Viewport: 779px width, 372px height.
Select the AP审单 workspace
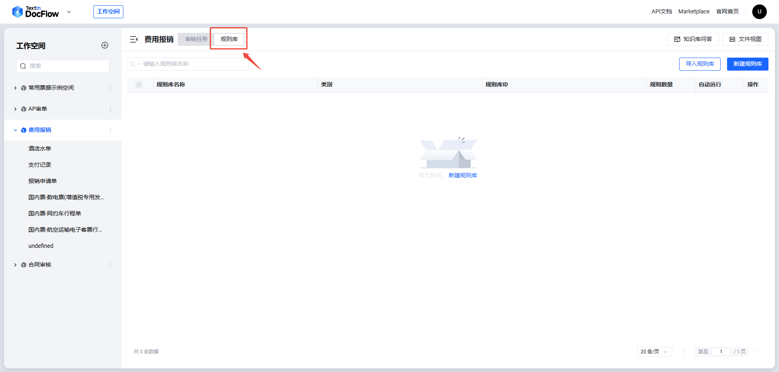[x=38, y=109]
